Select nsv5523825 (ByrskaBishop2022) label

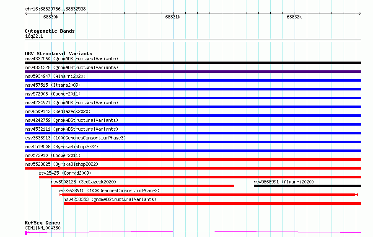click(62, 164)
